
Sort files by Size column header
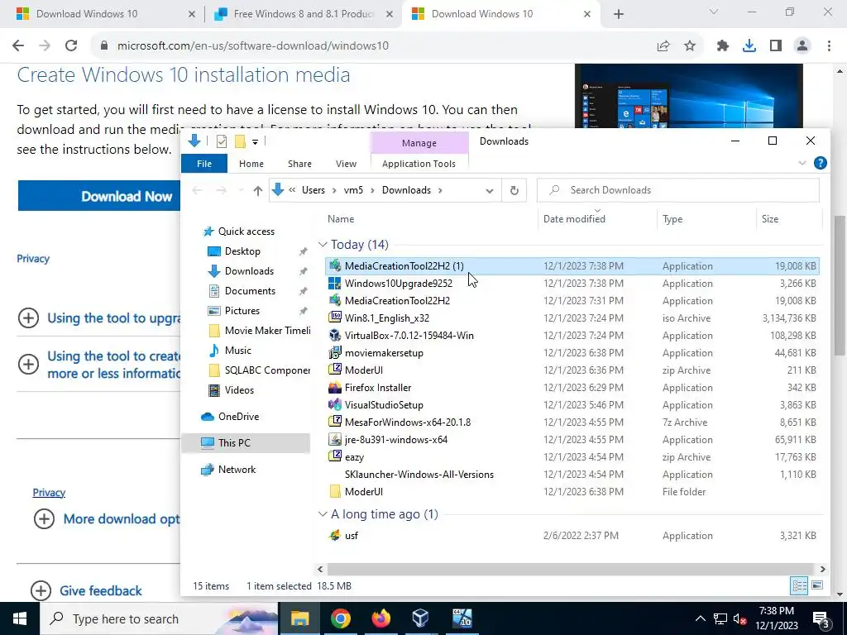[x=770, y=218]
